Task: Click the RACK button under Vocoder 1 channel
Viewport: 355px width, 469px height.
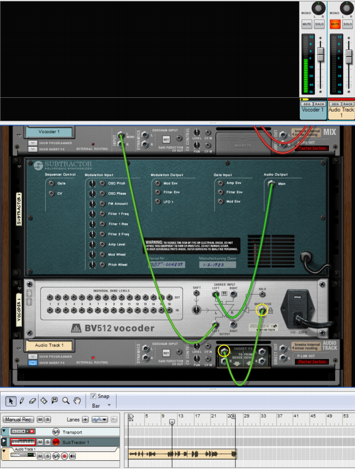Action: coord(320,104)
